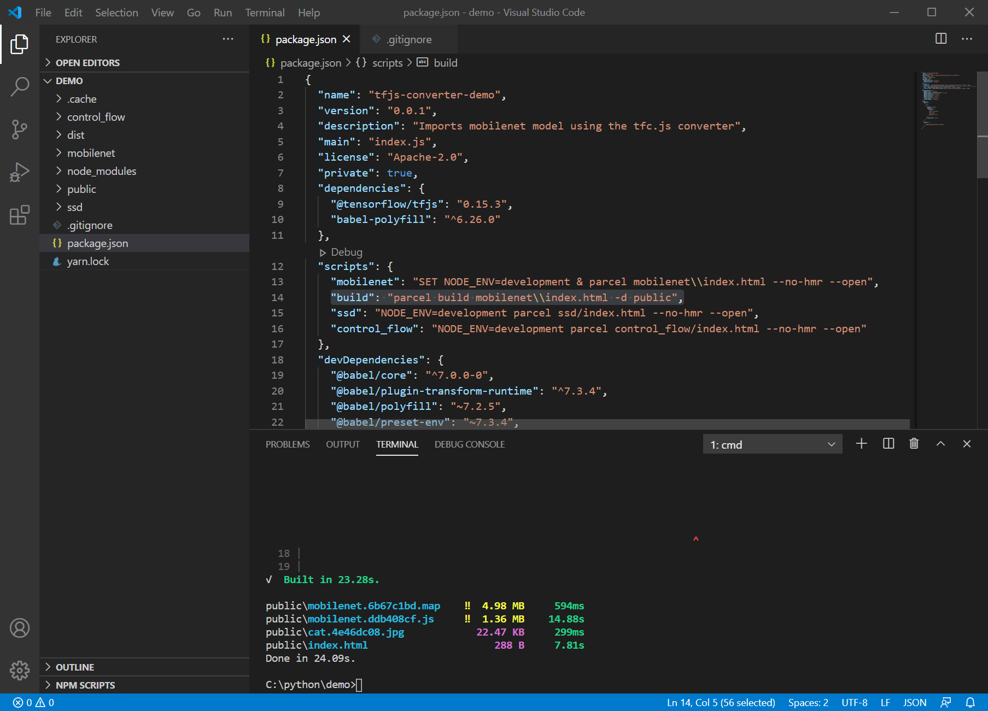
Task: Open the Run menu
Action: [x=223, y=12]
